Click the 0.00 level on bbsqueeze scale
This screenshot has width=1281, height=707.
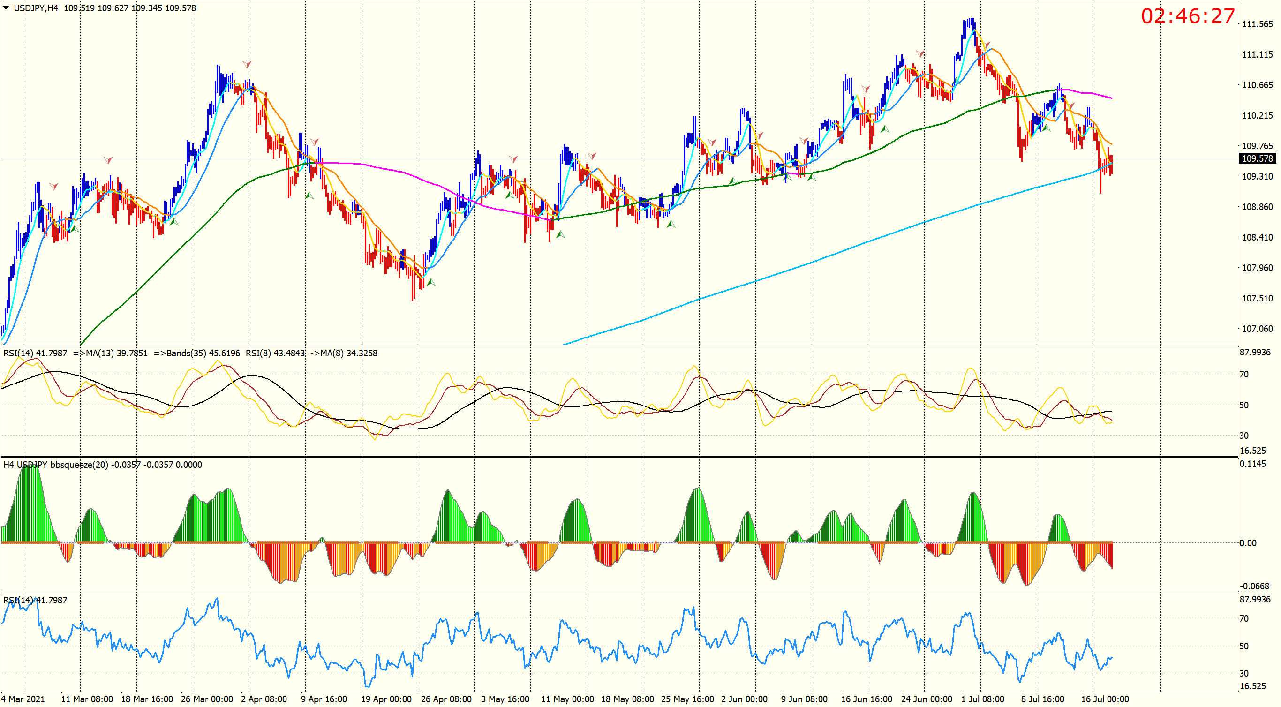tap(1248, 543)
